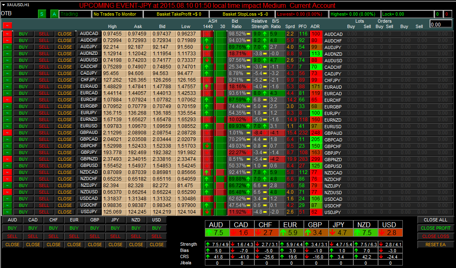This screenshot has height=268, width=456.
Task: Click the ASH 1440 arrow for AUDCHF
Action: tap(207, 40)
